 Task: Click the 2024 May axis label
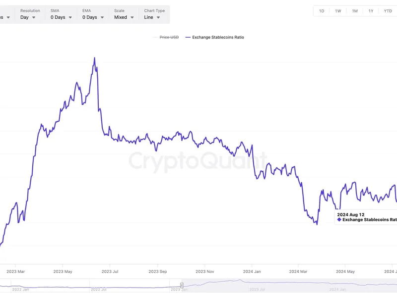(345, 271)
